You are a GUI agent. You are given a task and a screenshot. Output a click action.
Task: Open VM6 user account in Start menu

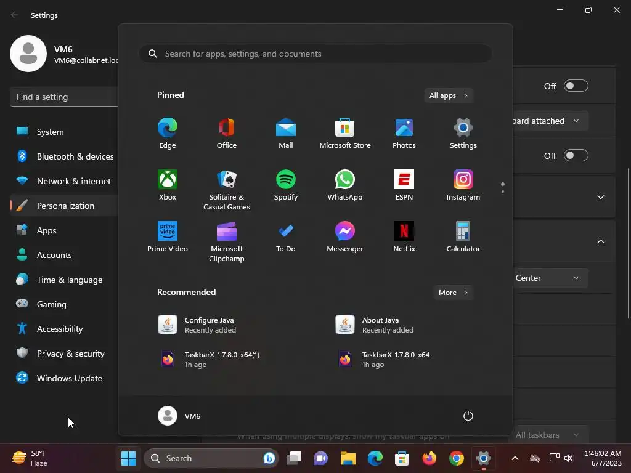point(179,416)
